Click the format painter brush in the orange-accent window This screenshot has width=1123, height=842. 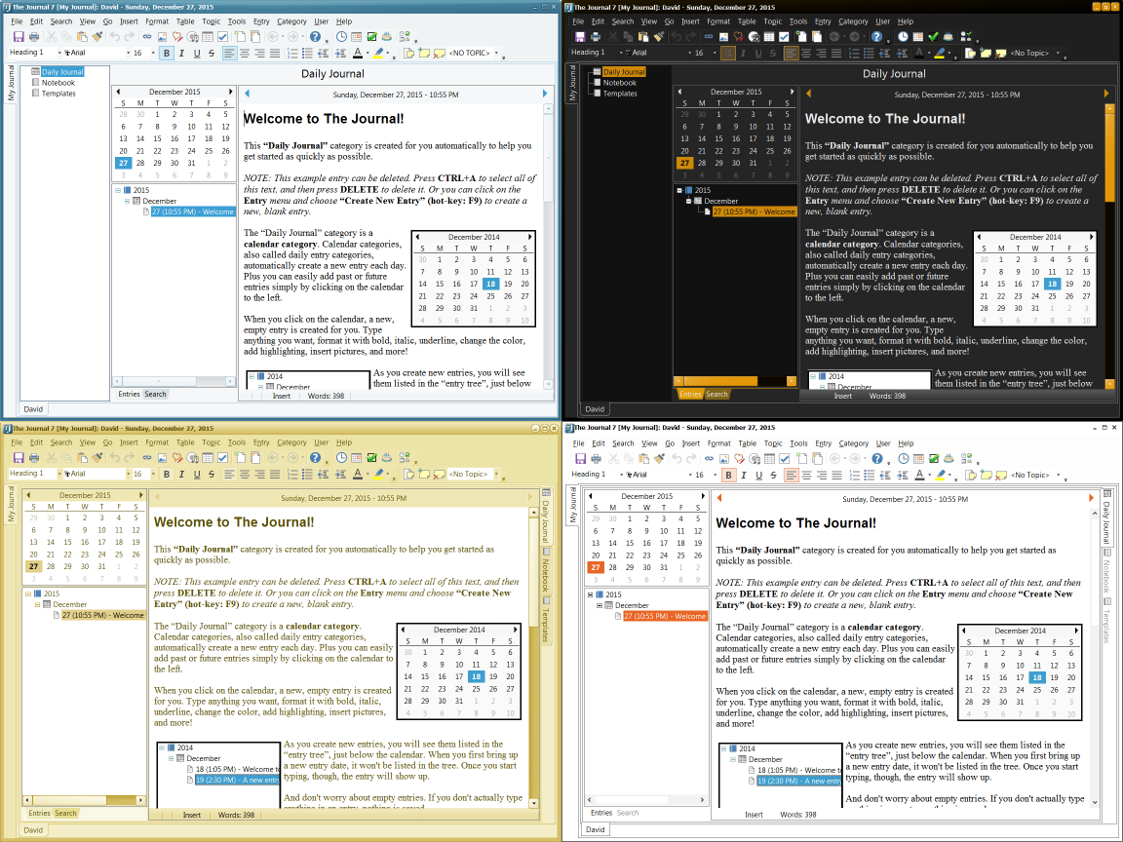click(660, 458)
